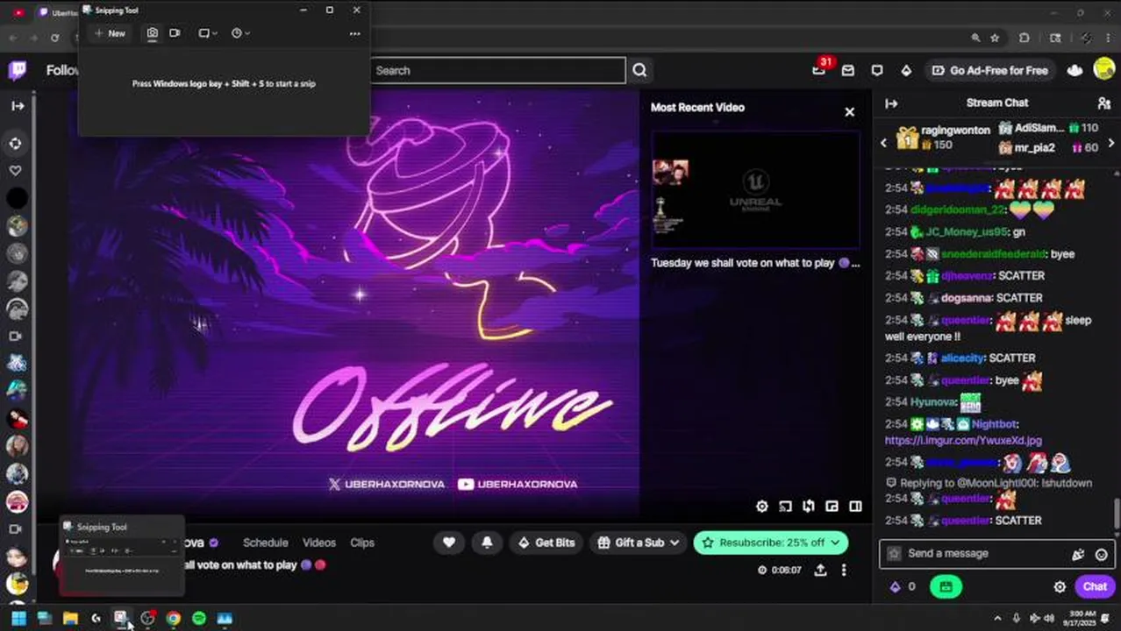Click the purple Chat send button
Screen dimensions: 1121x631
pos(1095,587)
